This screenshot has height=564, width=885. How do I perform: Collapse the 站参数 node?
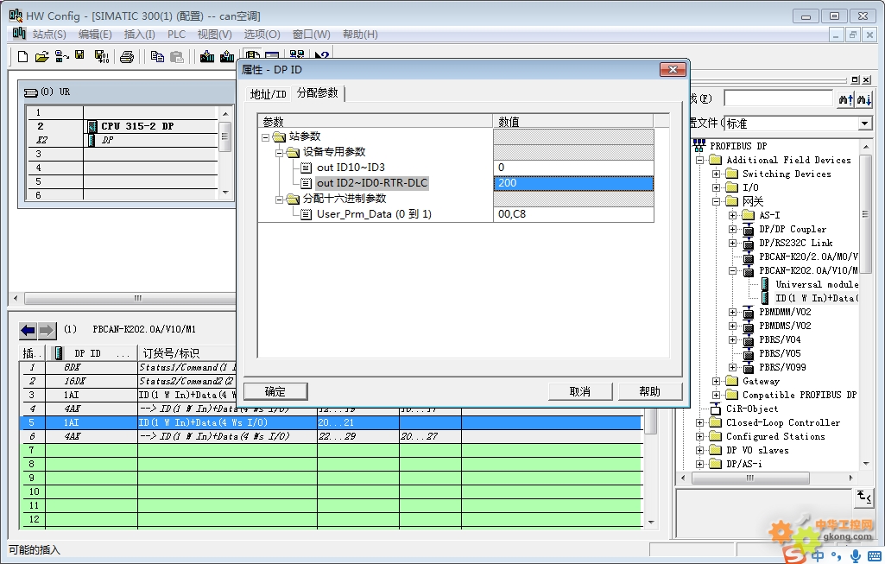tap(265, 137)
